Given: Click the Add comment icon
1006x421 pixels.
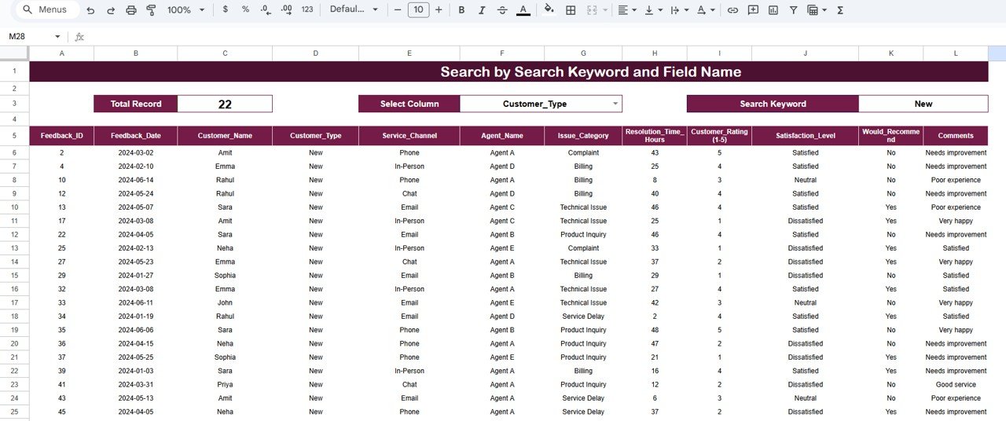Looking at the screenshot, I should click(x=753, y=10).
